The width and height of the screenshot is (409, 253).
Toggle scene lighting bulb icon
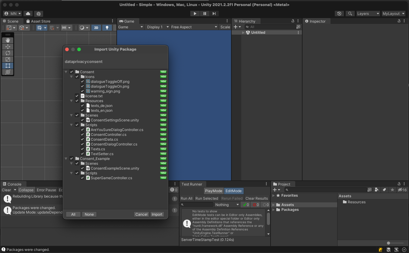107,28
